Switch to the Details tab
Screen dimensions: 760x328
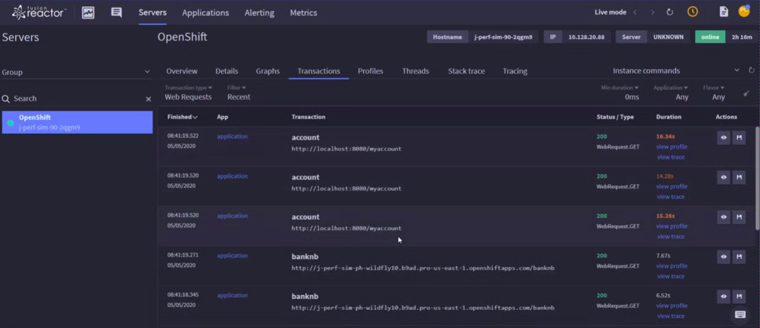click(x=227, y=71)
